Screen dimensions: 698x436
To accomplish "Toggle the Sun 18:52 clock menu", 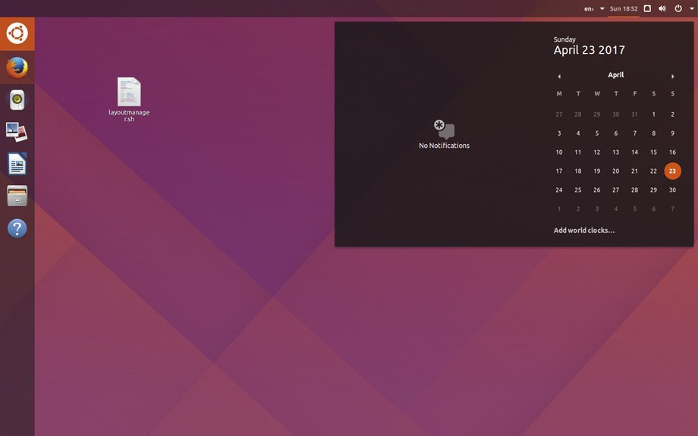I will pyautogui.click(x=624, y=9).
